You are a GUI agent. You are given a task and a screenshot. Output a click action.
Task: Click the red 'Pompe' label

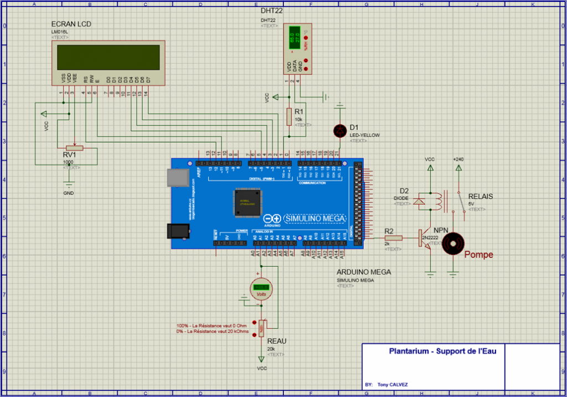tap(479, 255)
